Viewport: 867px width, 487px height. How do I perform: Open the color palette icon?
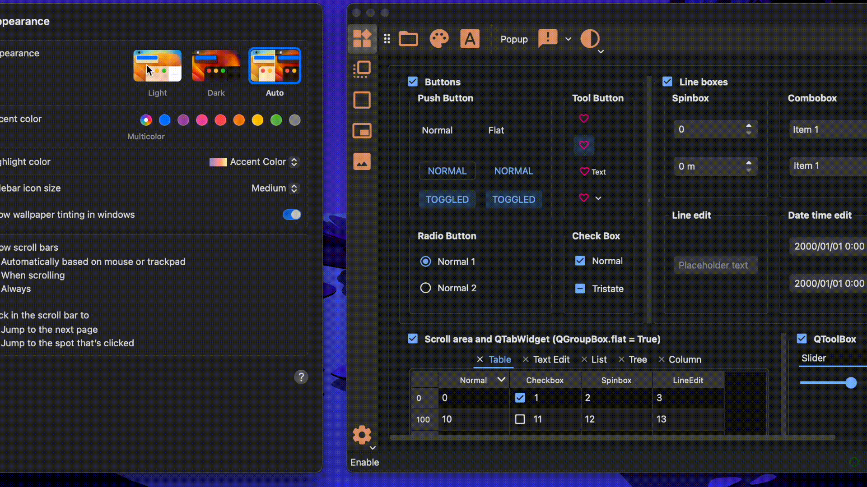click(x=439, y=39)
